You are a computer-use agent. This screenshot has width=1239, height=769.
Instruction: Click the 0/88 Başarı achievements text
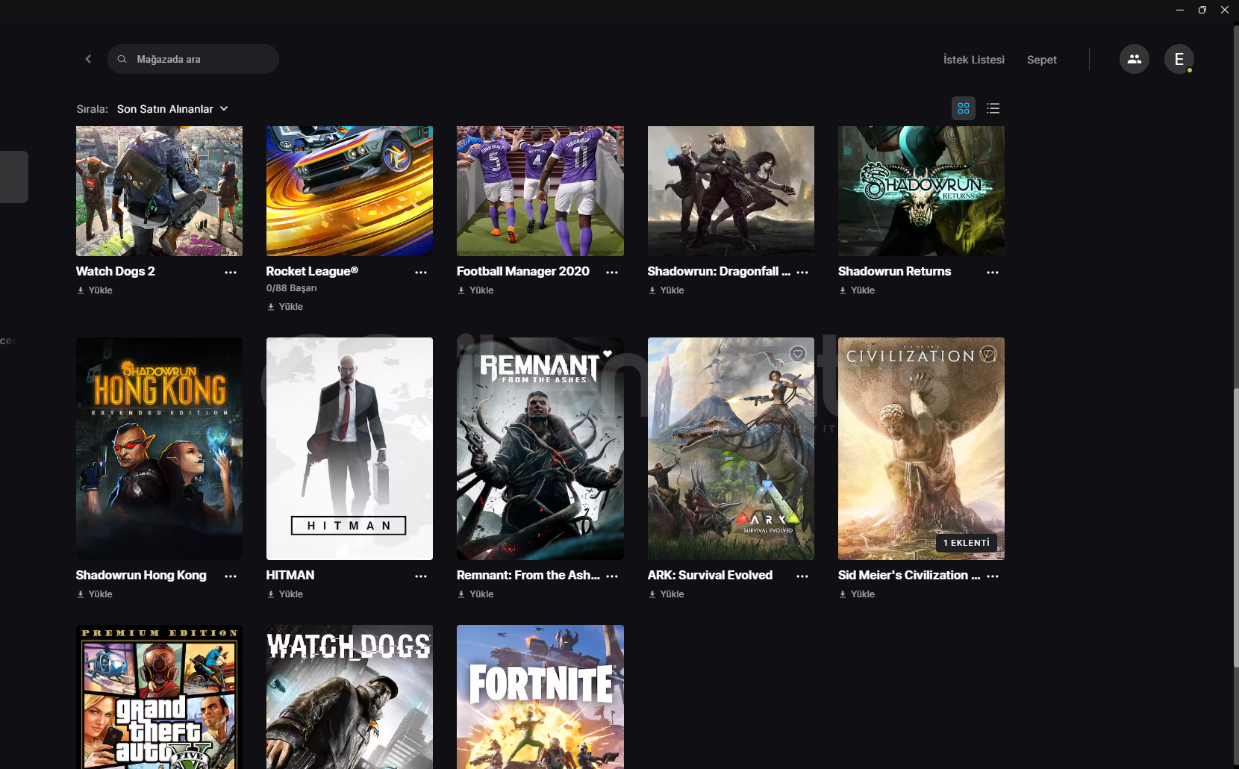coord(291,288)
